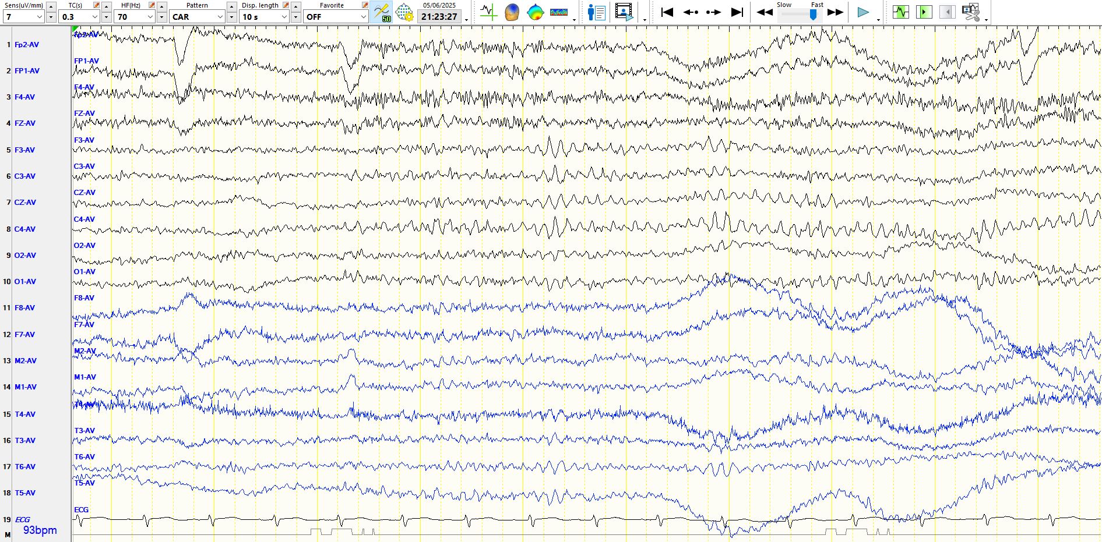Open electrode montage settings icon
The height and width of the screenshot is (542, 1102).
coord(404,12)
